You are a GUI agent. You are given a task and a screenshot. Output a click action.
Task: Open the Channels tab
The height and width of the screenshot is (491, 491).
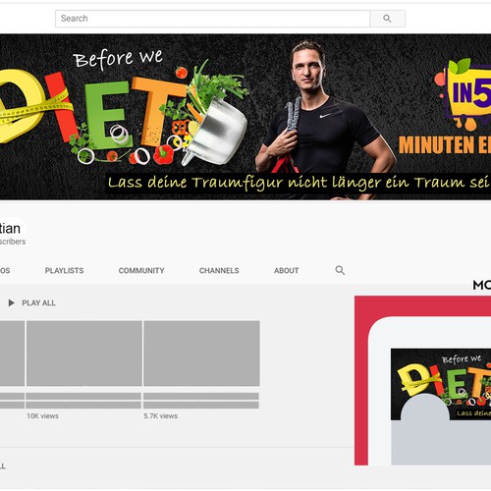coord(219,271)
